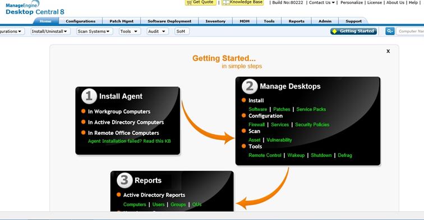Click the ManageEngine Desktop Central logo
The height and width of the screenshot is (220, 424).
click(x=35, y=8)
